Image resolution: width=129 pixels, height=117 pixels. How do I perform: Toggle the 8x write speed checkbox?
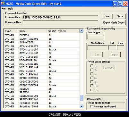[91, 82]
